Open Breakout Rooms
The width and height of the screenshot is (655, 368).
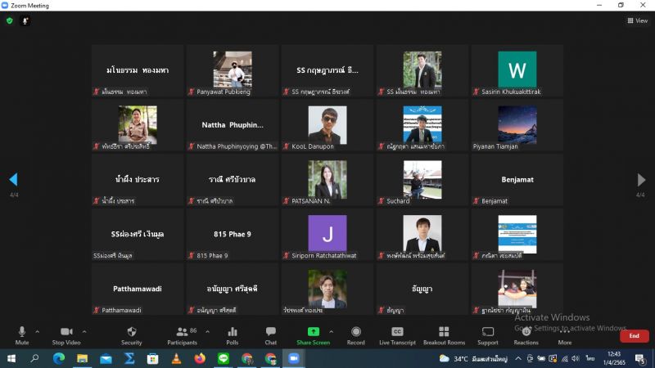click(x=444, y=335)
